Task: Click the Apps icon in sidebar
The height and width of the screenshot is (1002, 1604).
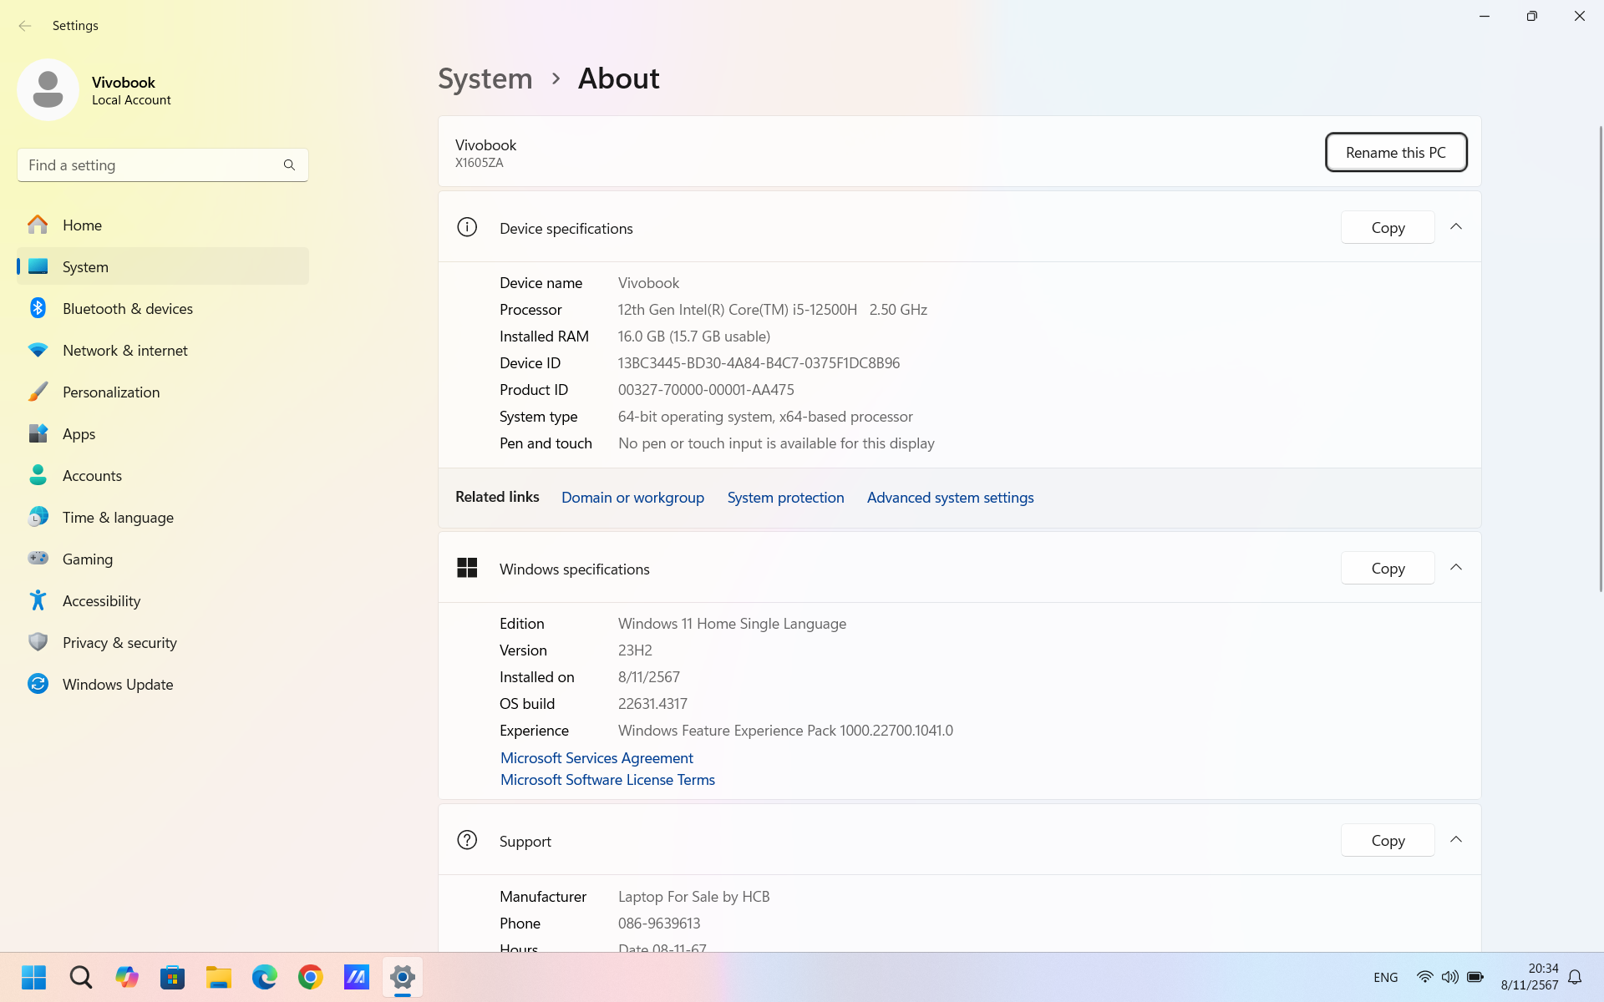Action: 38,433
